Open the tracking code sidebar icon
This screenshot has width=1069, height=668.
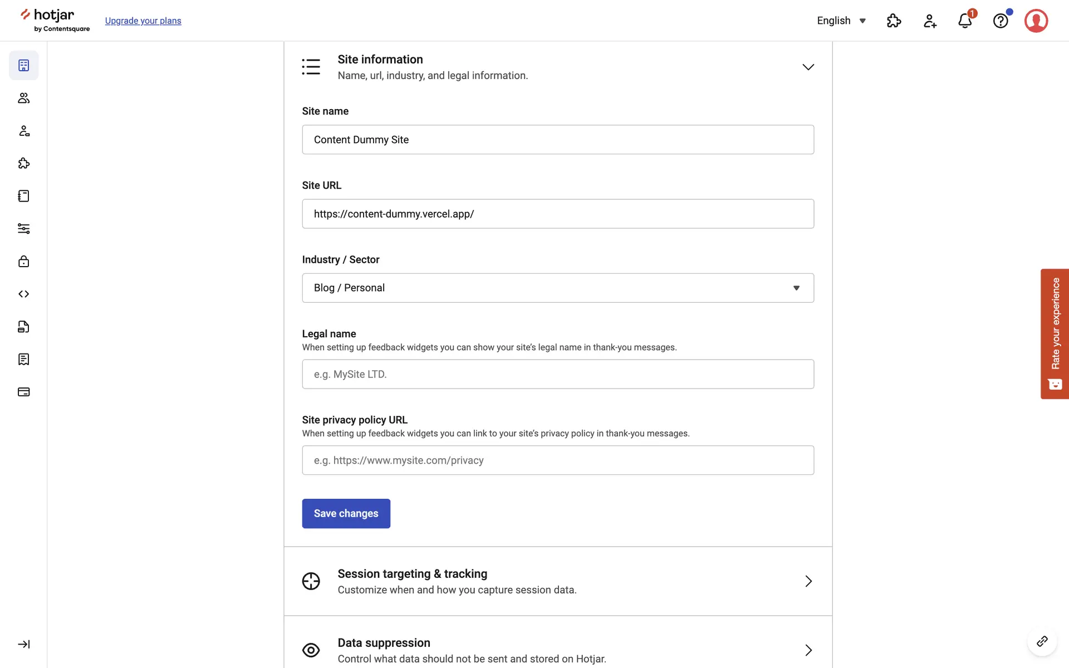coord(23,294)
